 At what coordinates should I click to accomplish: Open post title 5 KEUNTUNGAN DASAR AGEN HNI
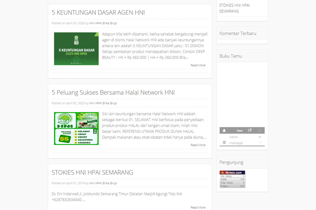pos(98,13)
